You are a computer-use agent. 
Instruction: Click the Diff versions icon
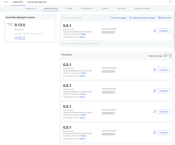[159, 18]
